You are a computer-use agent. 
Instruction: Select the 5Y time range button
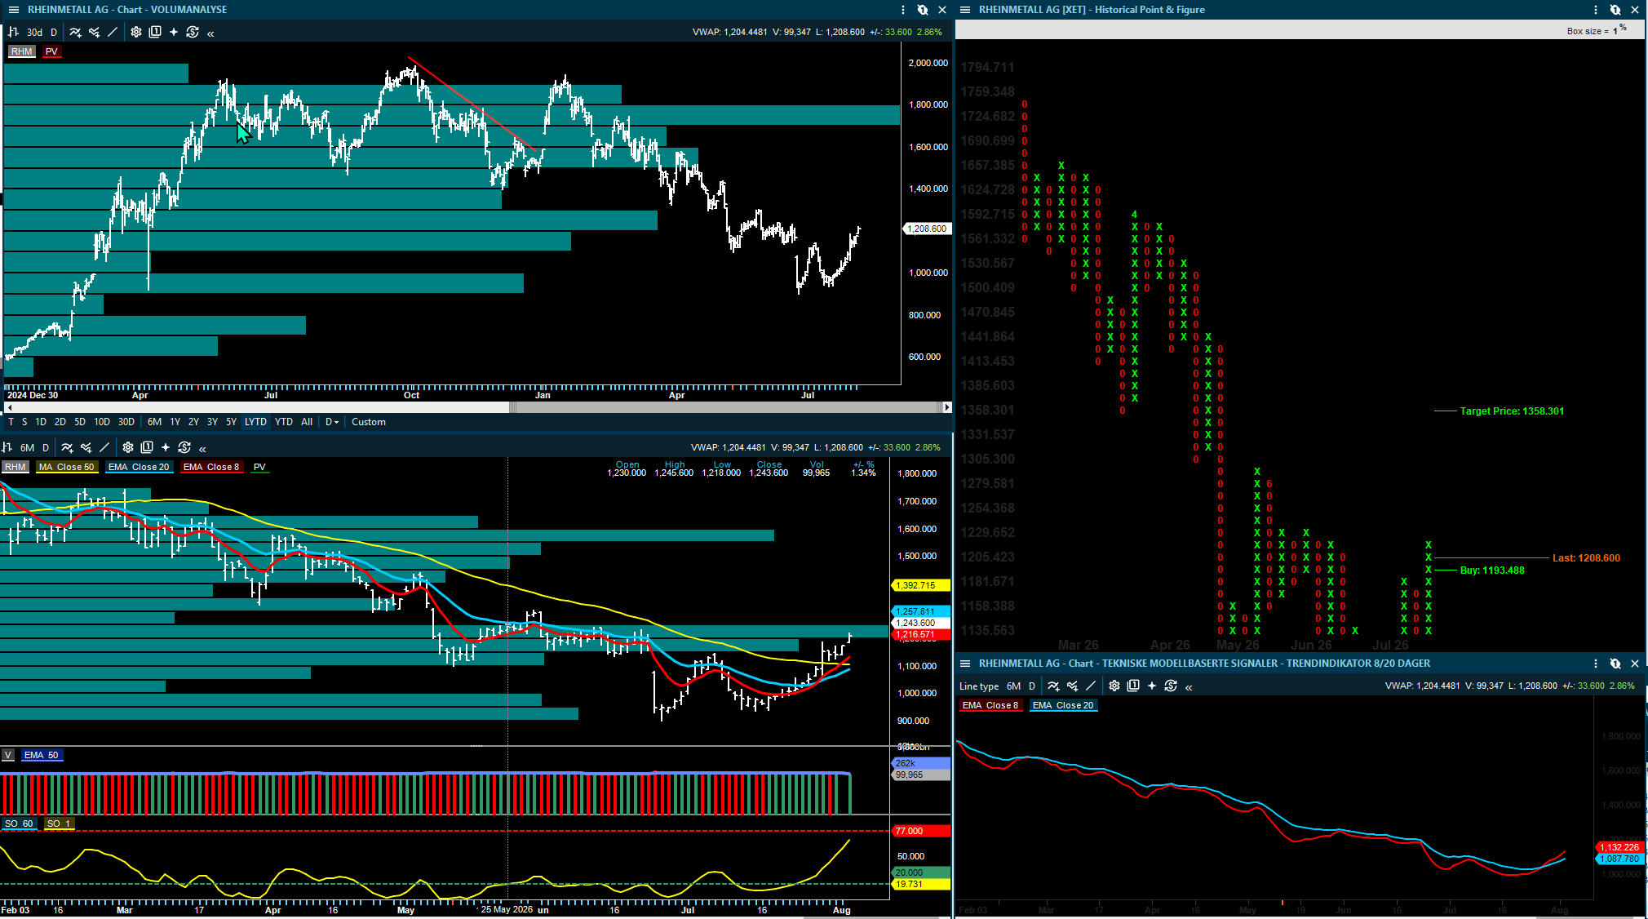(231, 422)
